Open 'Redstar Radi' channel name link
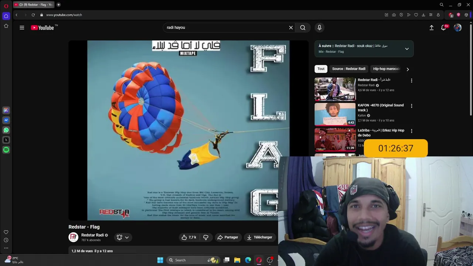The height and width of the screenshot is (266, 473). tap(92, 235)
